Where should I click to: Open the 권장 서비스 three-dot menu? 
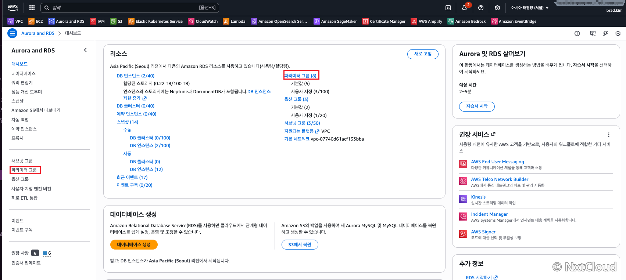pyautogui.click(x=609, y=135)
